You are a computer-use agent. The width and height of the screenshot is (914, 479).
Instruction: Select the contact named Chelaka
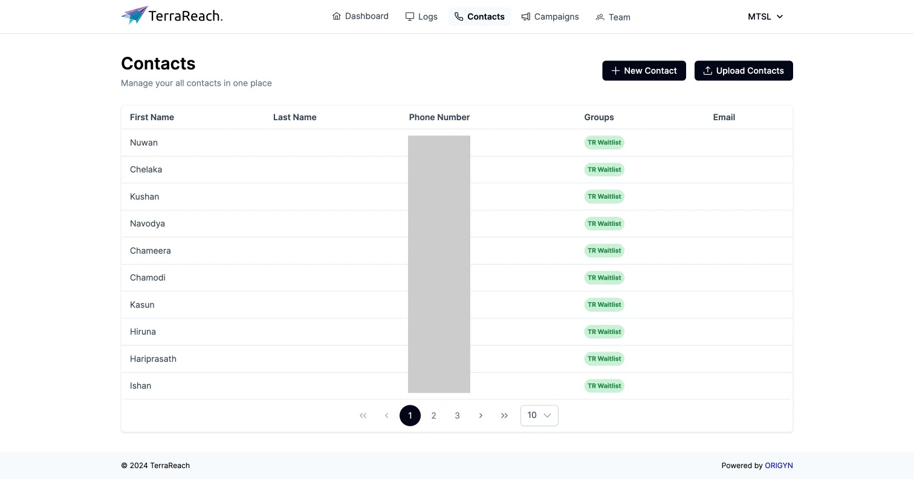pos(146,170)
